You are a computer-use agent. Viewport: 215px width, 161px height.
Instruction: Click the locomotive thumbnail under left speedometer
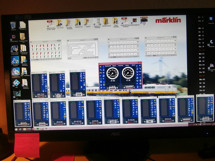click(x=112, y=88)
